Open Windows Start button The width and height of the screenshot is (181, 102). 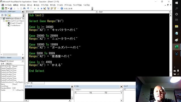click(176, 3)
